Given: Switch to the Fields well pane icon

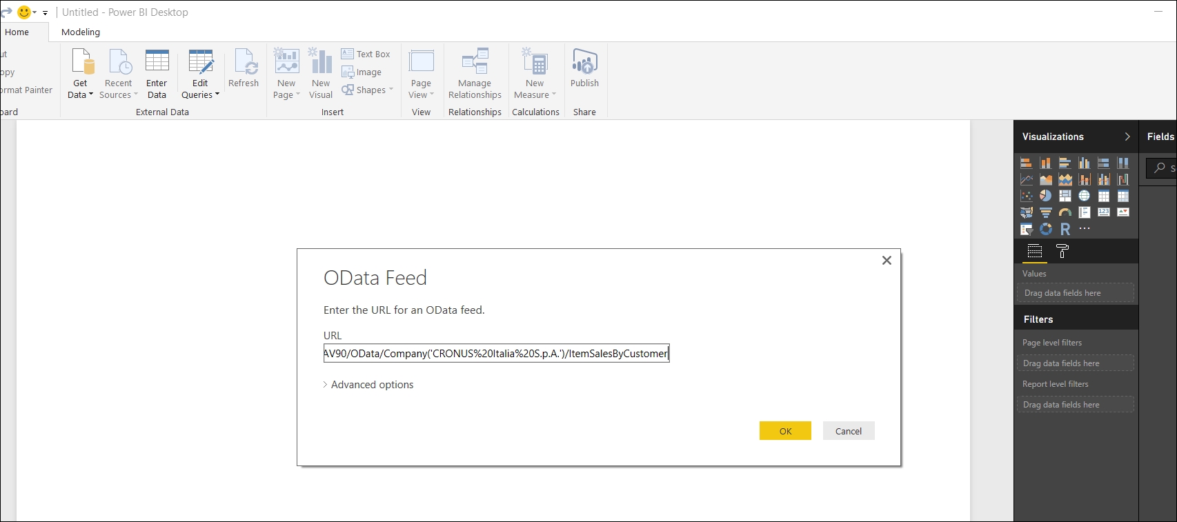Looking at the screenshot, I should (x=1035, y=252).
